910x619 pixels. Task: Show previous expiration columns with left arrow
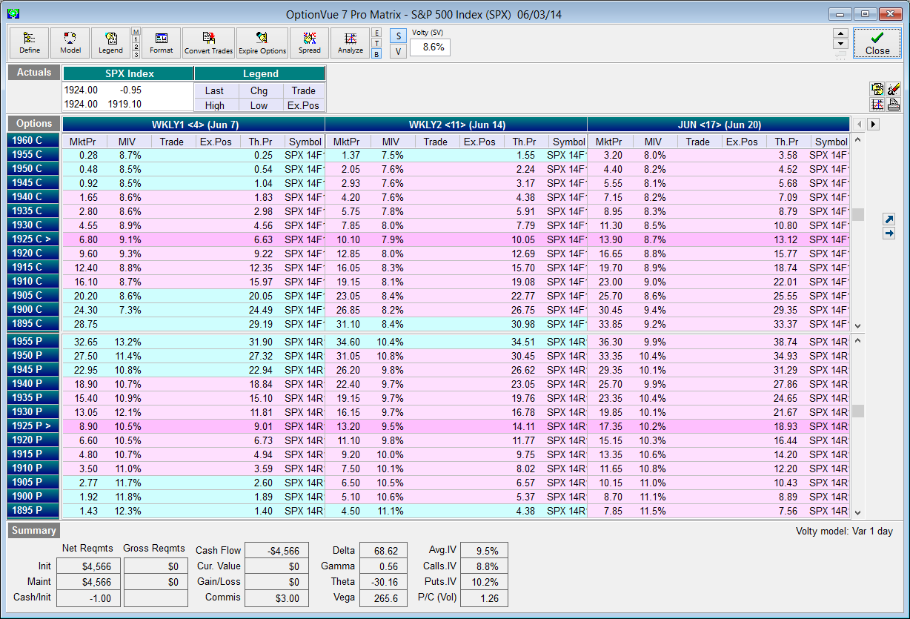click(x=860, y=124)
